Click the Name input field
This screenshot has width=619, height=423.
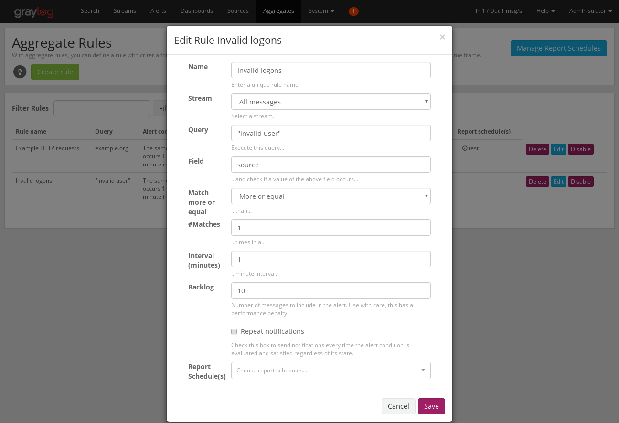click(331, 70)
